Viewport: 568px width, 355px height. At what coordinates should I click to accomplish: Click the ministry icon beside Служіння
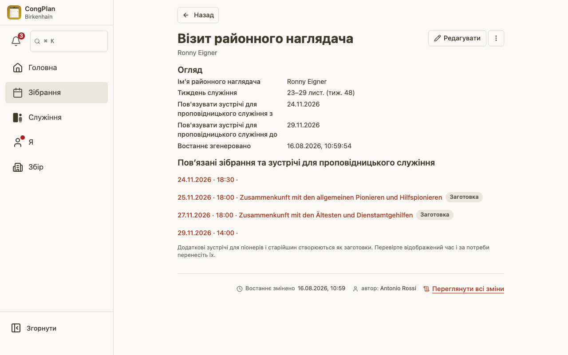(18, 118)
